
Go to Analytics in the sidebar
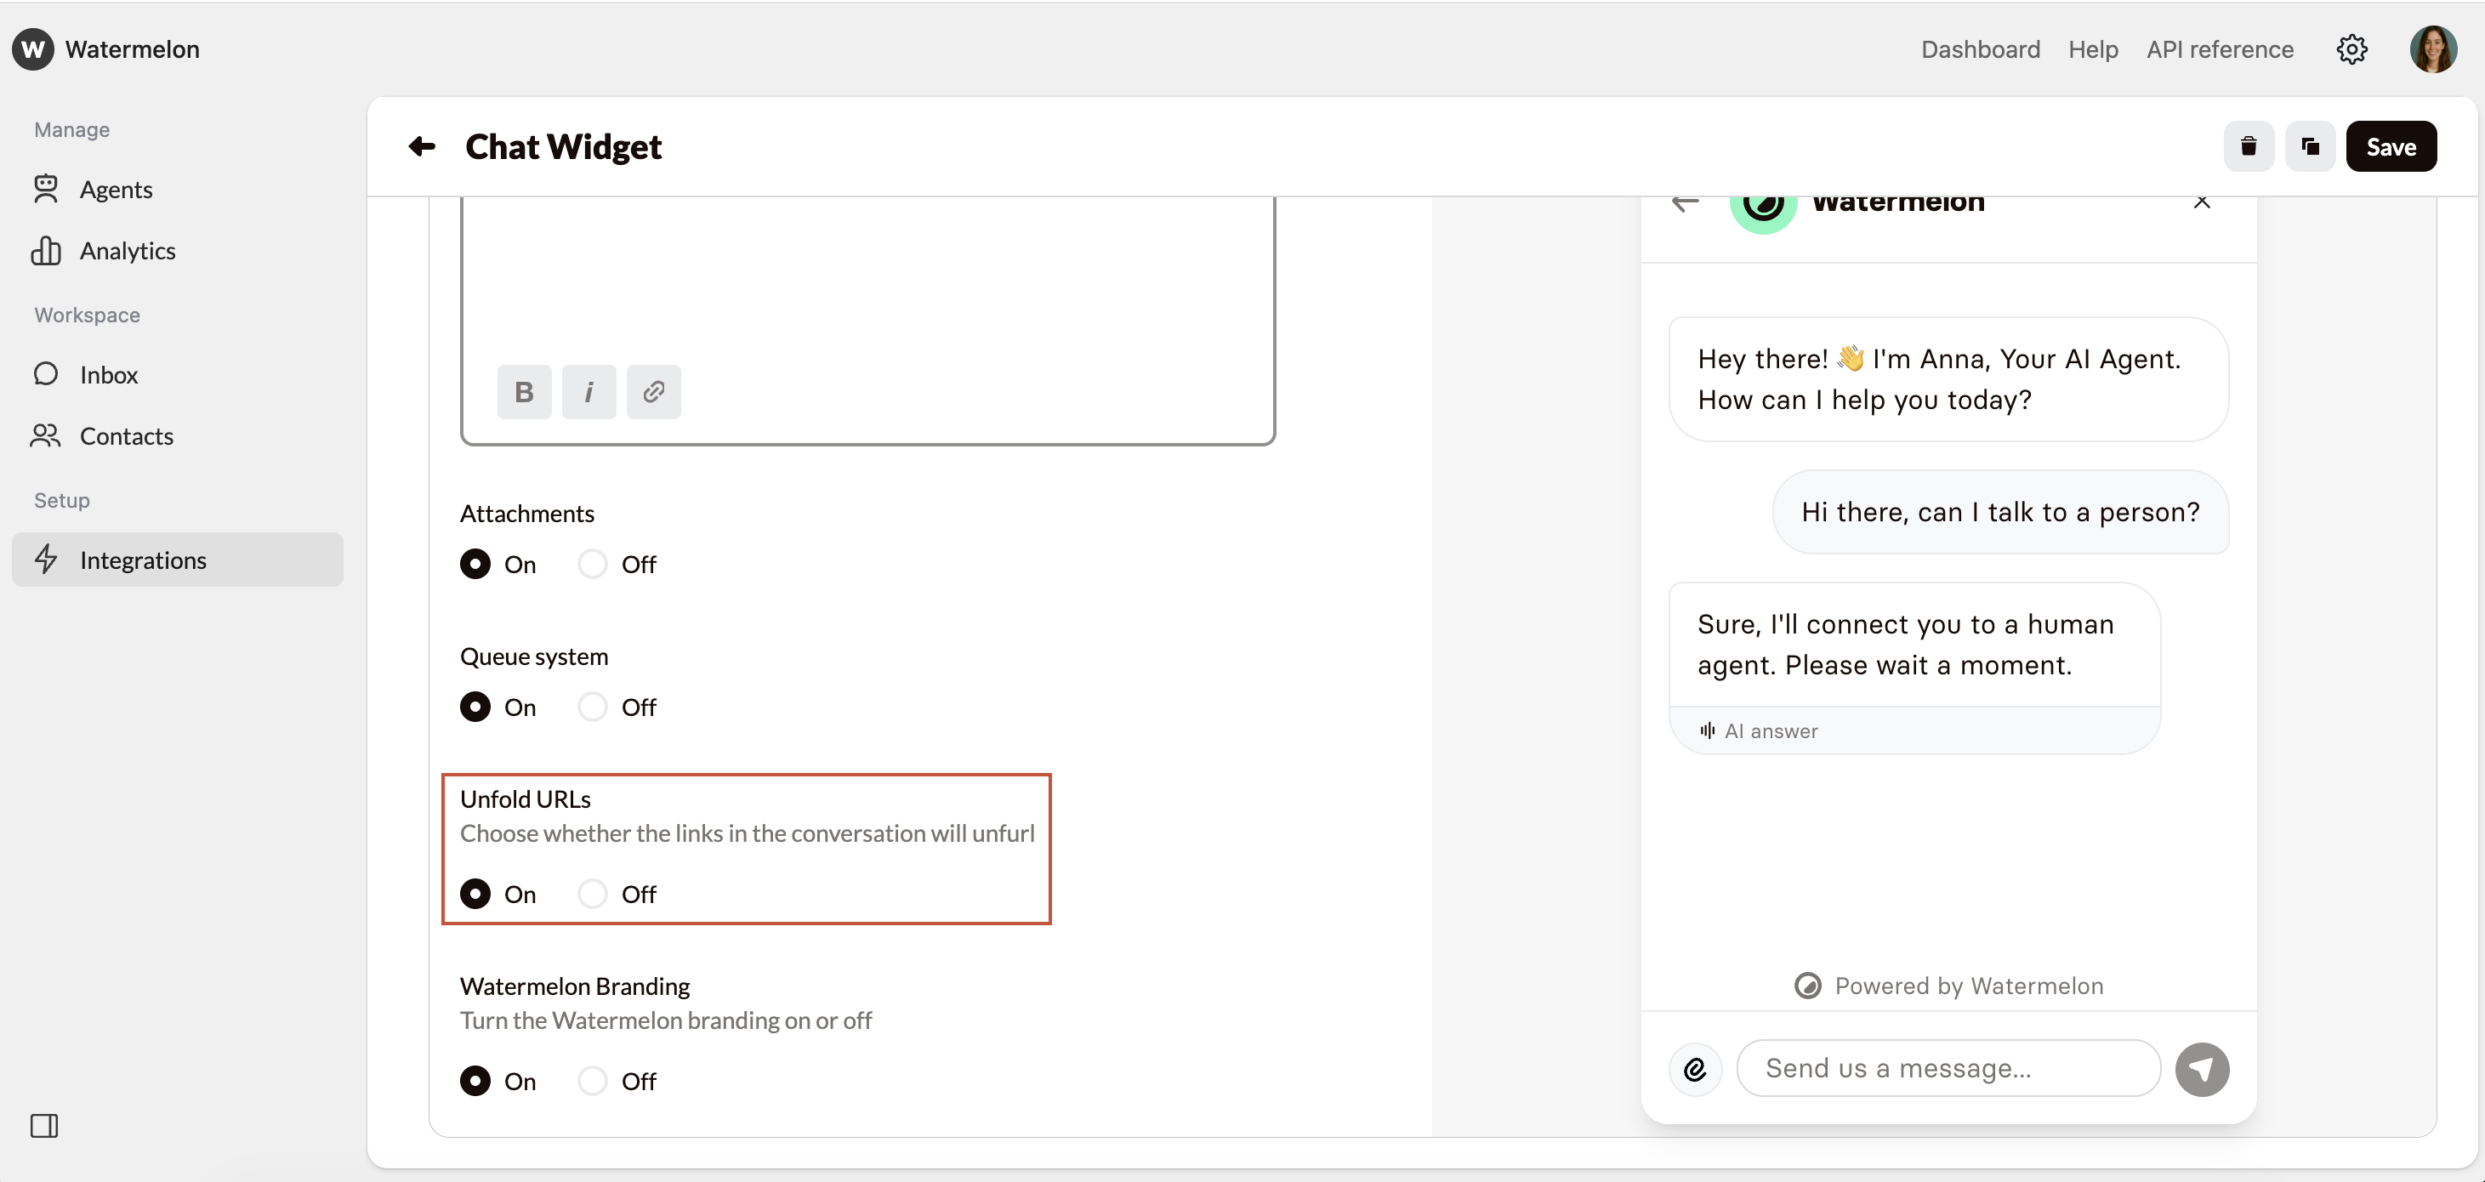pyautogui.click(x=128, y=251)
